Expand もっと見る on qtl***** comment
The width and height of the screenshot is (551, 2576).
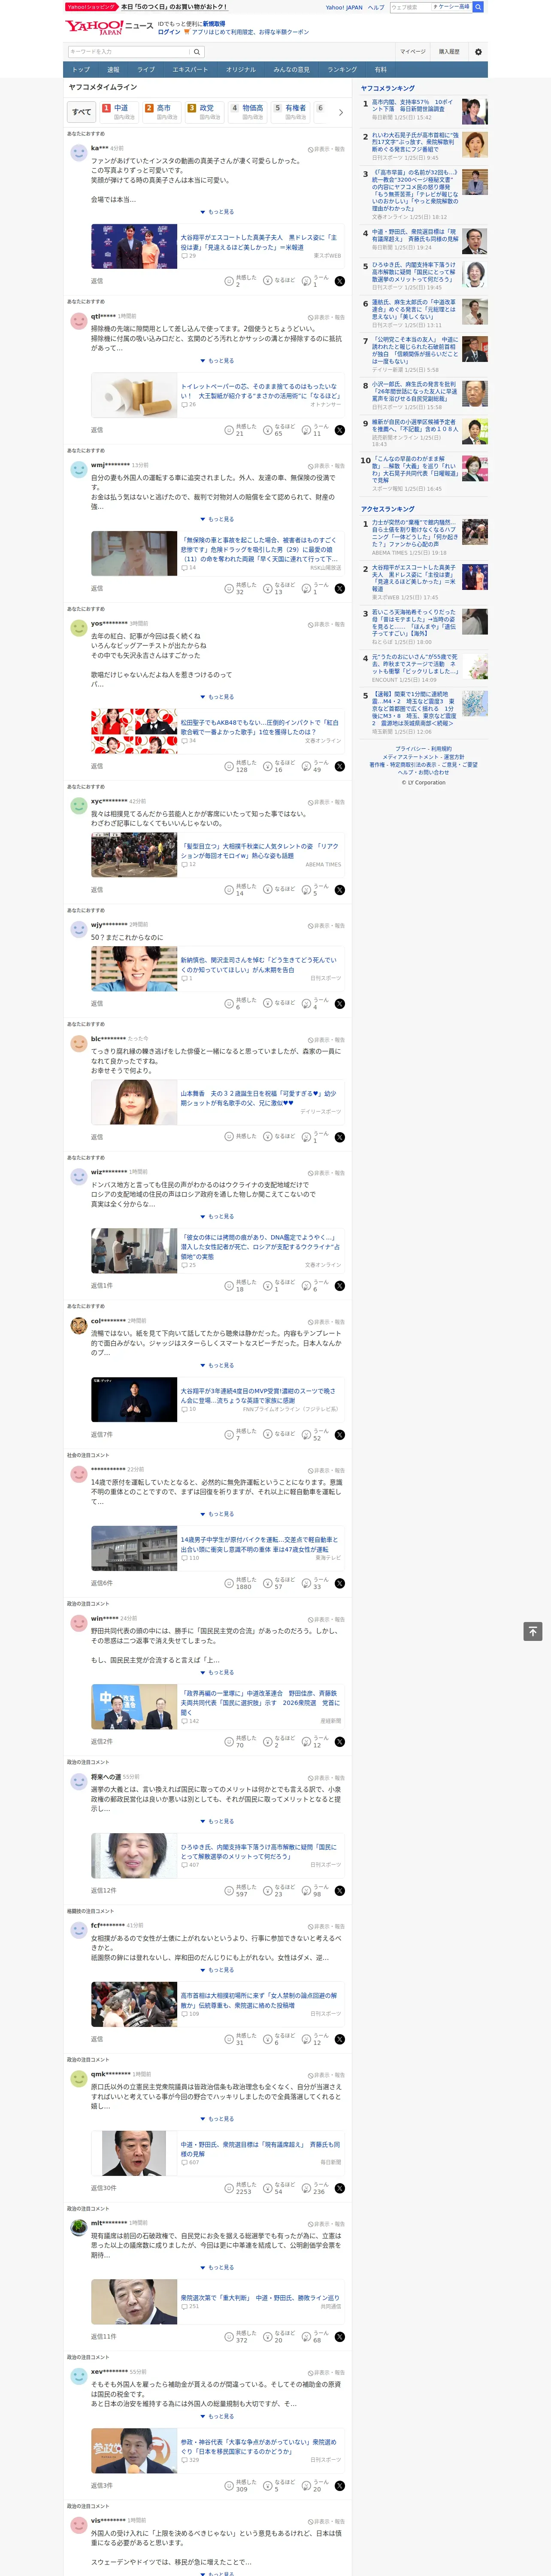tap(217, 361)
